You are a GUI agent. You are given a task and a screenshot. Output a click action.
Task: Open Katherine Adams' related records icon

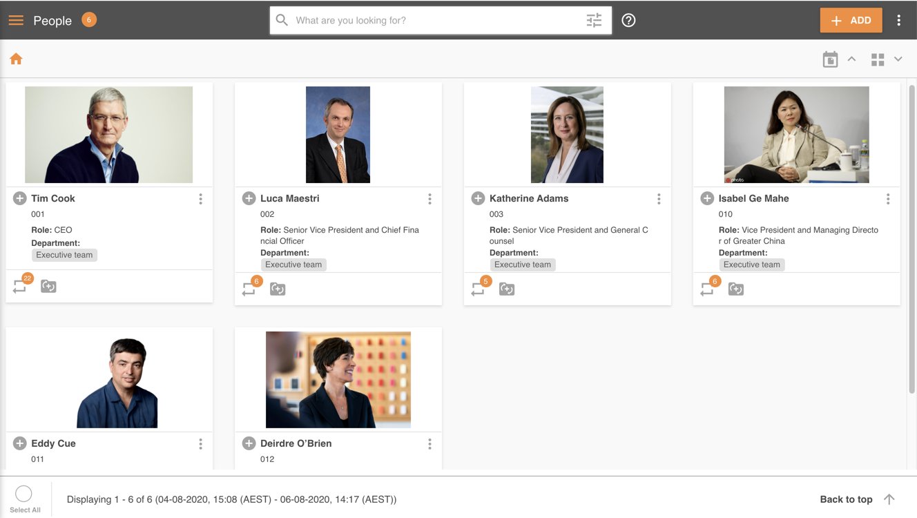[x=478, y=289]
